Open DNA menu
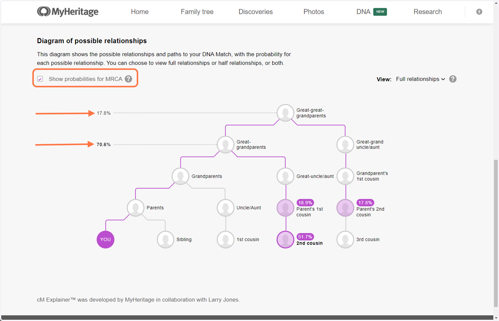The height and width of the screenshot is (321, 499). point(363,12)
